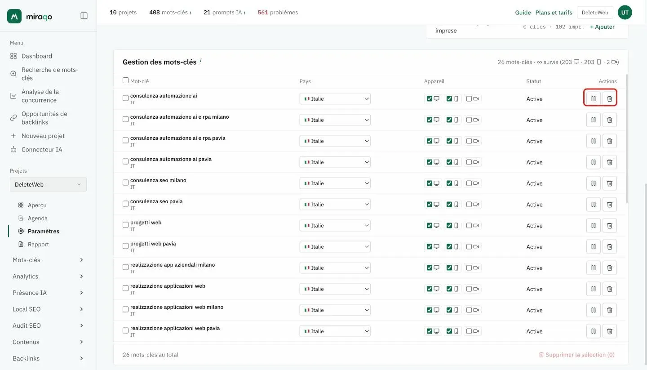Delete keyword "progetti web pavia"
The image size is (647, 370).
pos(609,247)
